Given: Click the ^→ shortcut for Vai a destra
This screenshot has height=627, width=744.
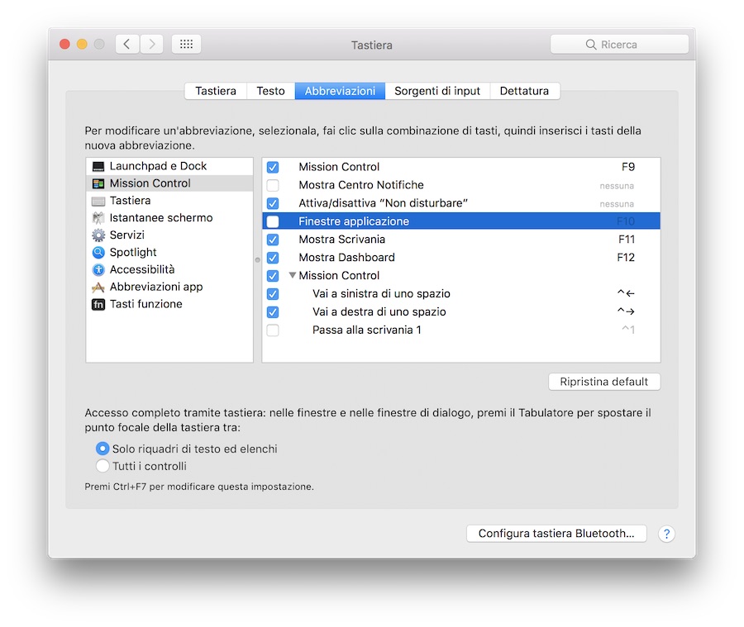Looking at the screenshot, I should (626, 311).
